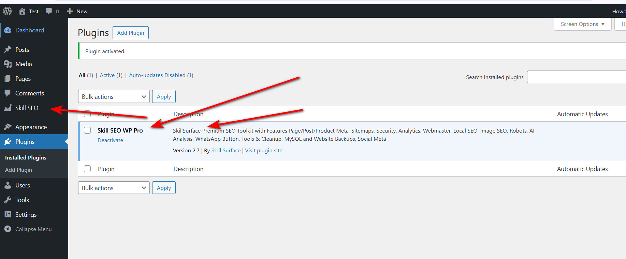Open the site home icon for Test

click(22, 11)
